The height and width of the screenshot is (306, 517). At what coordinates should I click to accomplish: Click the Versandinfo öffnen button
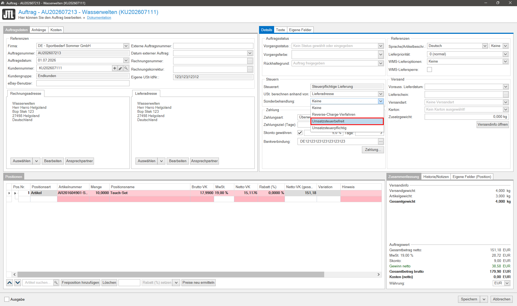pos(492,125)
